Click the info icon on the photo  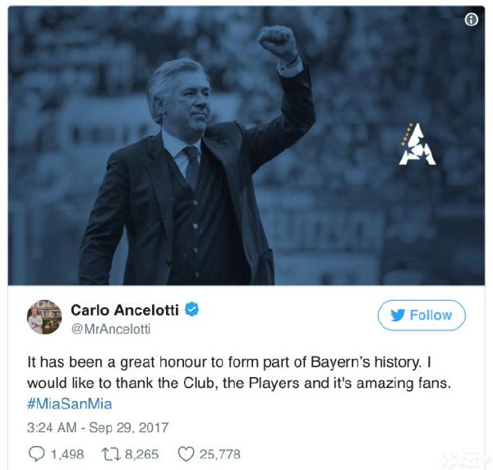[x=472, y=21]
